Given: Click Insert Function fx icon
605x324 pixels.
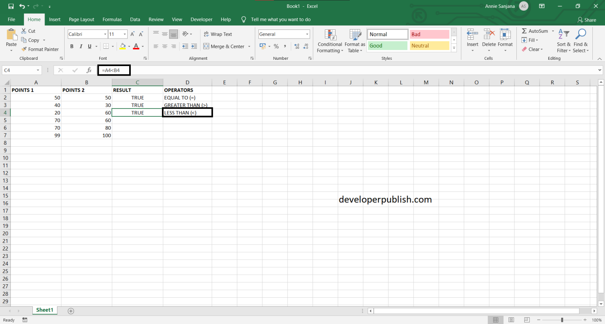Looking at the screenshot, I should click(x=89, y=70).
